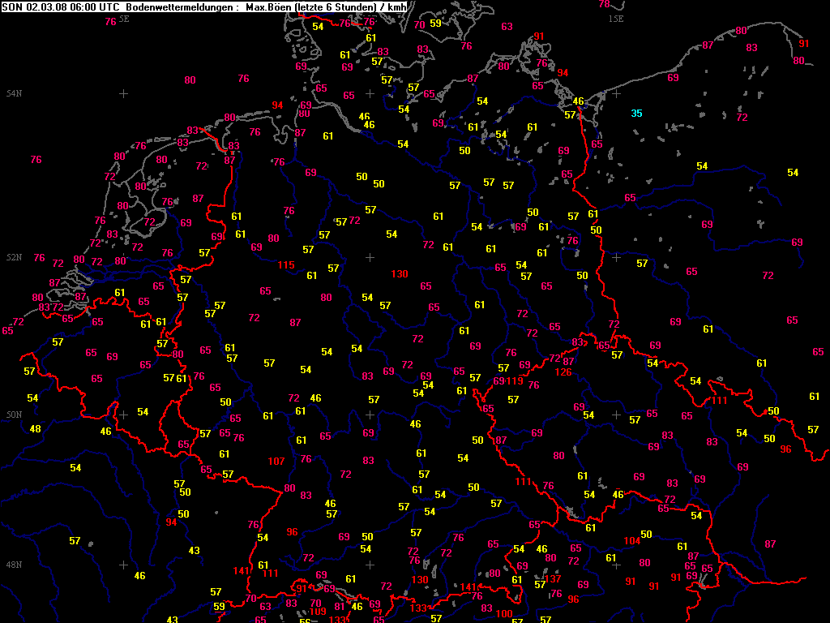Screen dimensions: 830x623
Task: Select the red 100 station reading
Action: [503, 614]
